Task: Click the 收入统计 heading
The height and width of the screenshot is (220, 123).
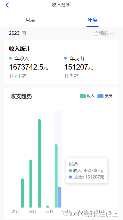Action: pos(20,49)
